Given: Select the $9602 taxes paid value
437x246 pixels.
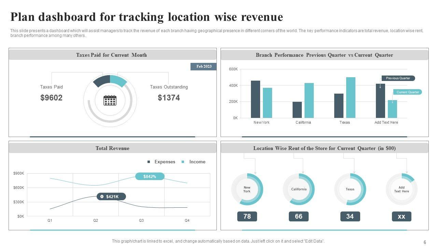Looking at the screenshot, I should (52, 98).
